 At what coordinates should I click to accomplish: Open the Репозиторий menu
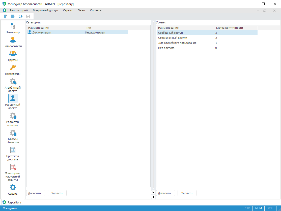point(19,10)
